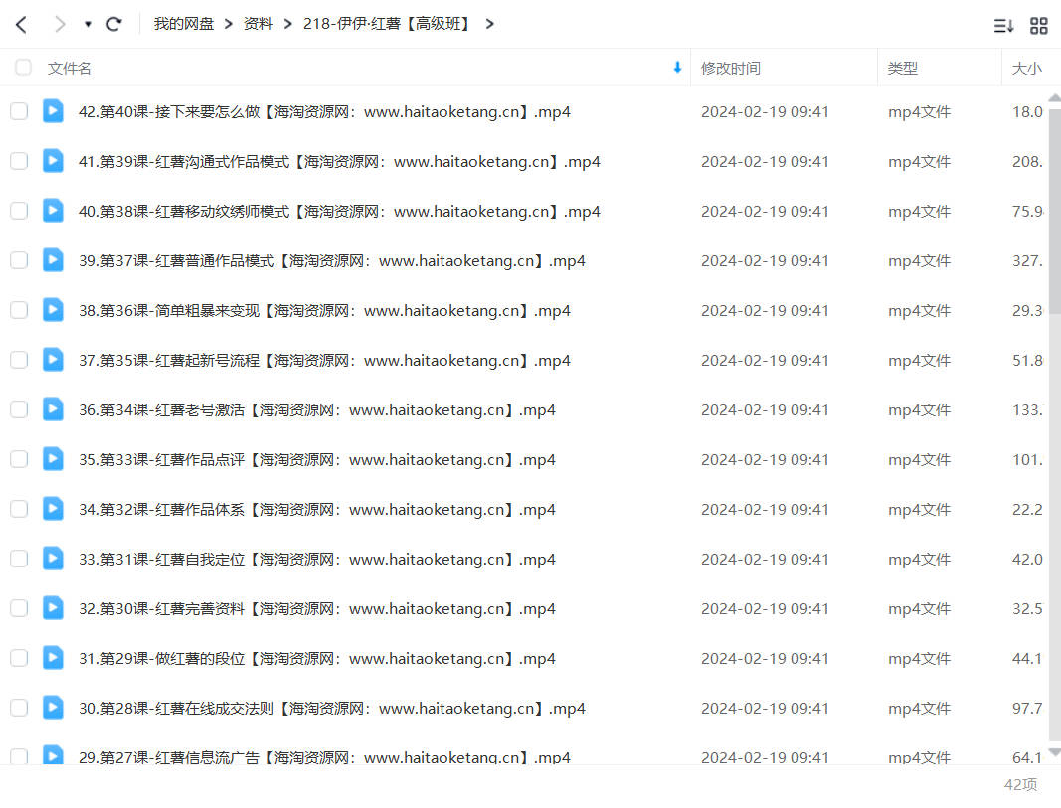Image resolution: width=1061 pixels, height=808 pixels.
Task: Sort by 大小 column
Action: (1026, 69)
